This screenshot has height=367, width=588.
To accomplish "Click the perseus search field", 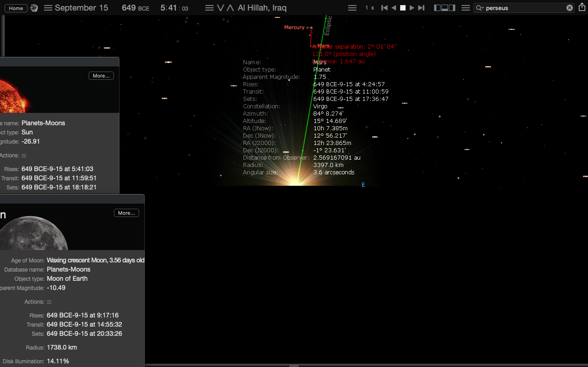I will click(524, 8).
